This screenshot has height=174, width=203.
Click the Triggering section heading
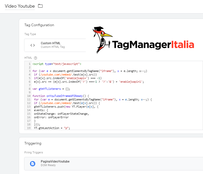[33, 143]
